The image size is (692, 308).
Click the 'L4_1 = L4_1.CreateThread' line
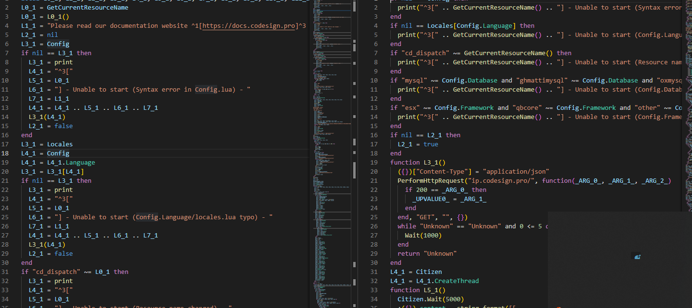pyautogui.click(x=434, y=281)
